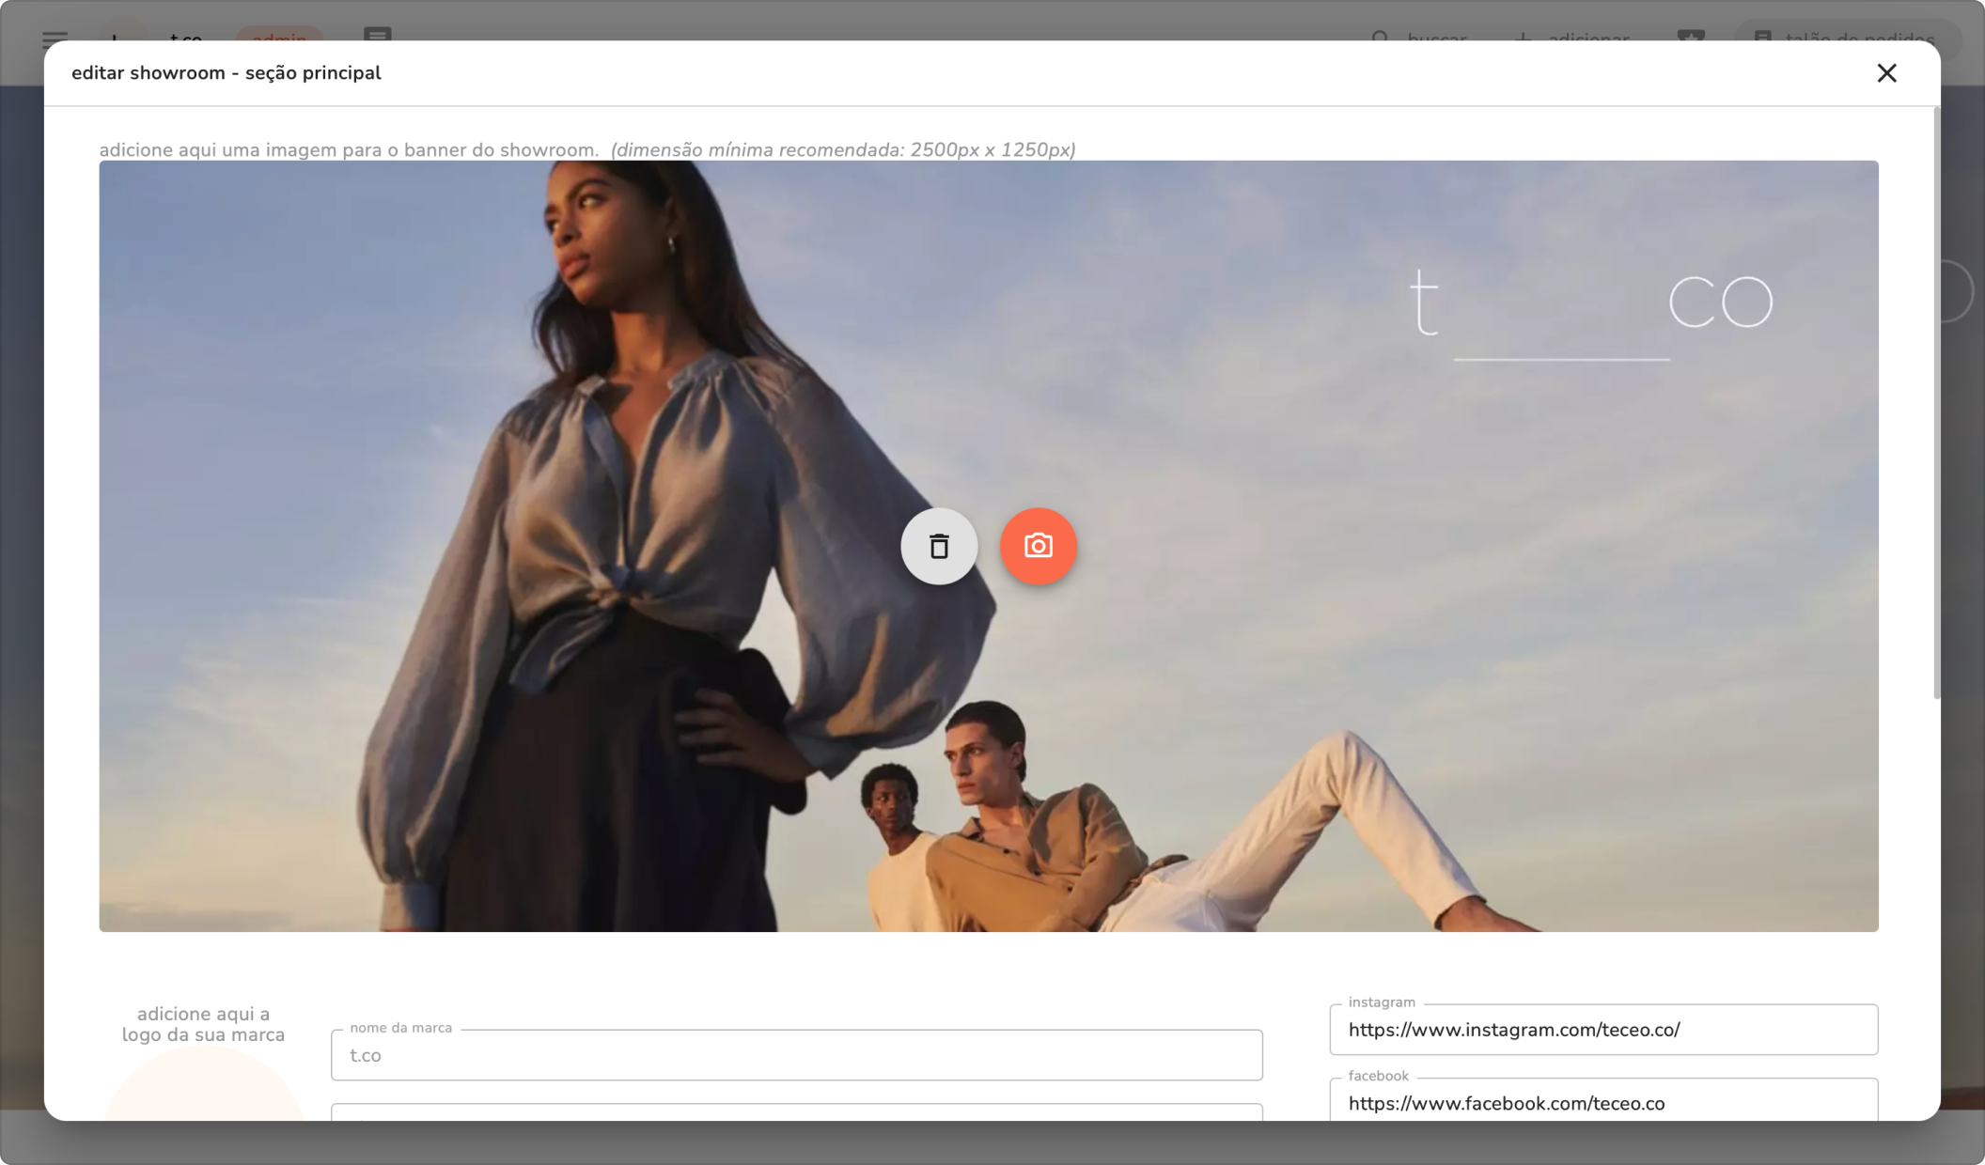Edit the facebook URL field
This screenshot has height=1165, width=1985.
coord(1602,1103)
